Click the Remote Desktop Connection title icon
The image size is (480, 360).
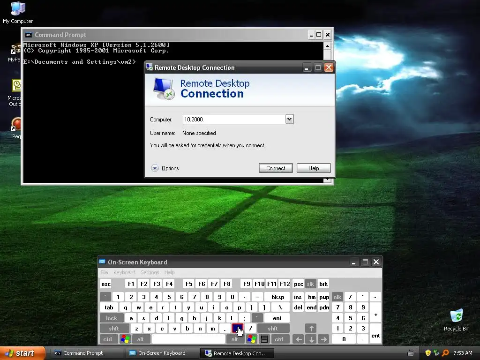(x=150, y=67)
